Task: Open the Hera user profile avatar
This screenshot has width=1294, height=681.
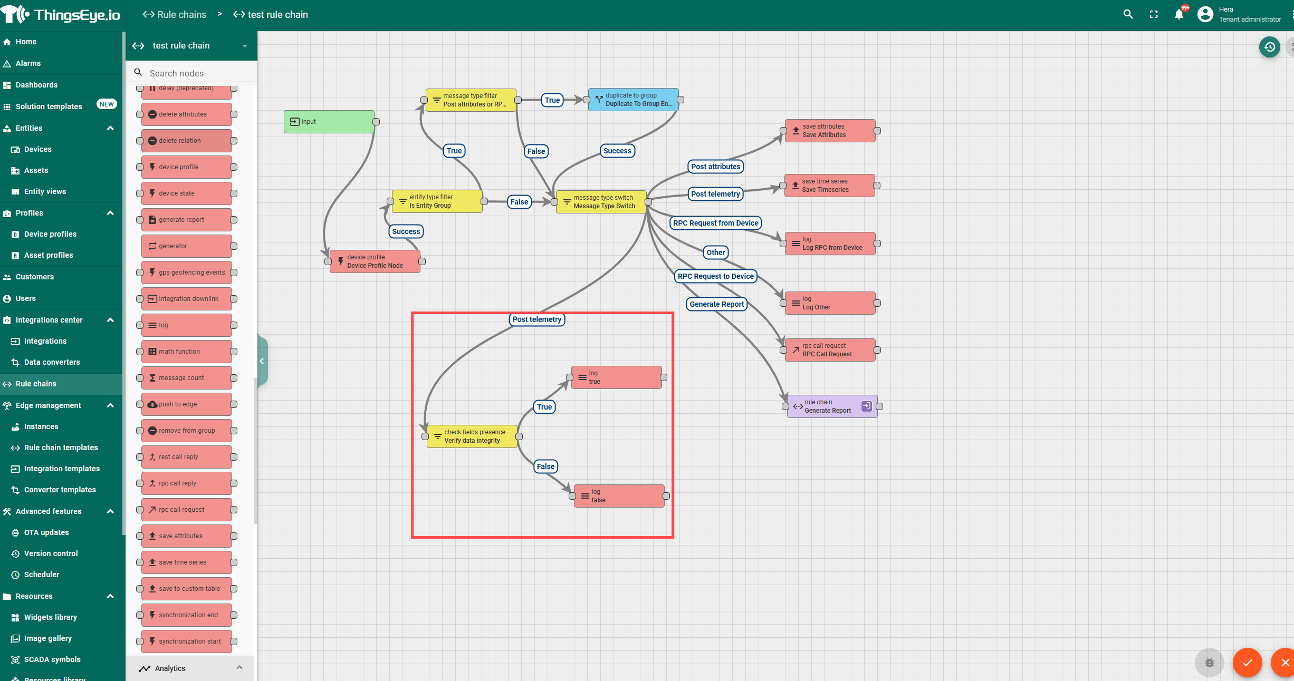Action: tap(1205, 14)
